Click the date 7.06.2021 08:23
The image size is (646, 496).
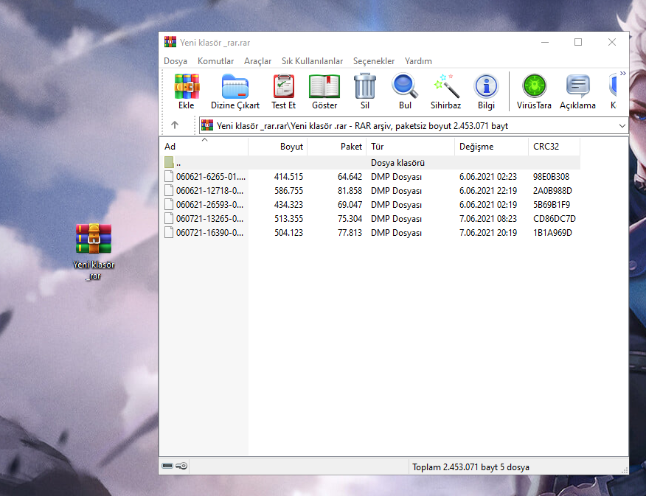(x=487, y=219)
